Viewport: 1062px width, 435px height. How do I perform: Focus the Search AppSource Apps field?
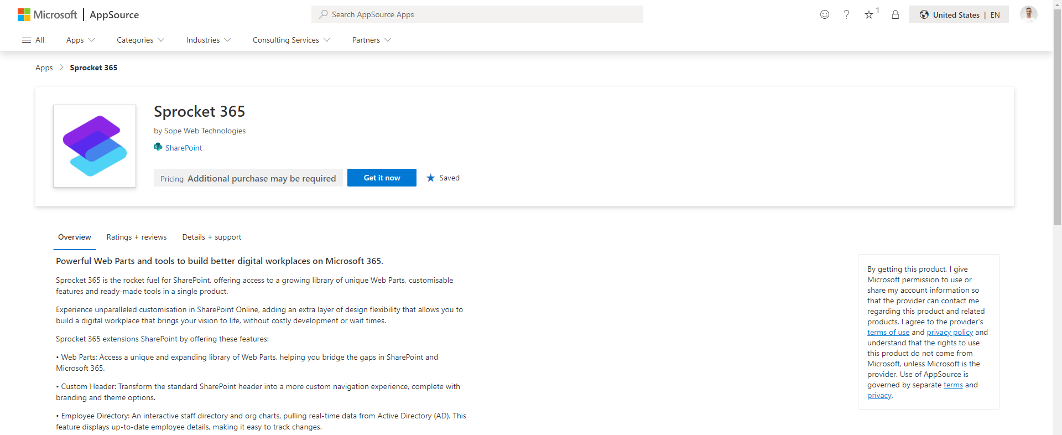[x=477, y=14]
